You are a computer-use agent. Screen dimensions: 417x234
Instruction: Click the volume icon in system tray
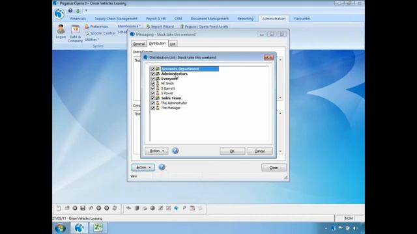pos(355,228)
